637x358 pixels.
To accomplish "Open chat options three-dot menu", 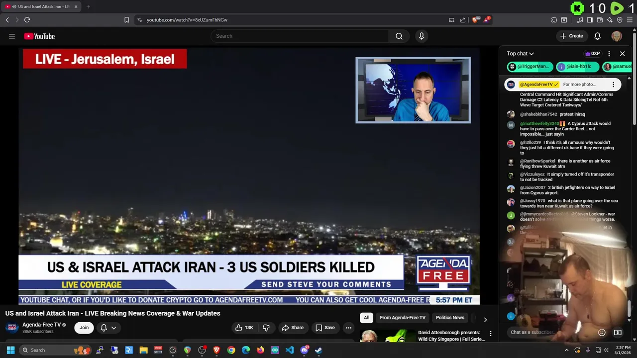I will pyautogui.click(x=609, y=54).
